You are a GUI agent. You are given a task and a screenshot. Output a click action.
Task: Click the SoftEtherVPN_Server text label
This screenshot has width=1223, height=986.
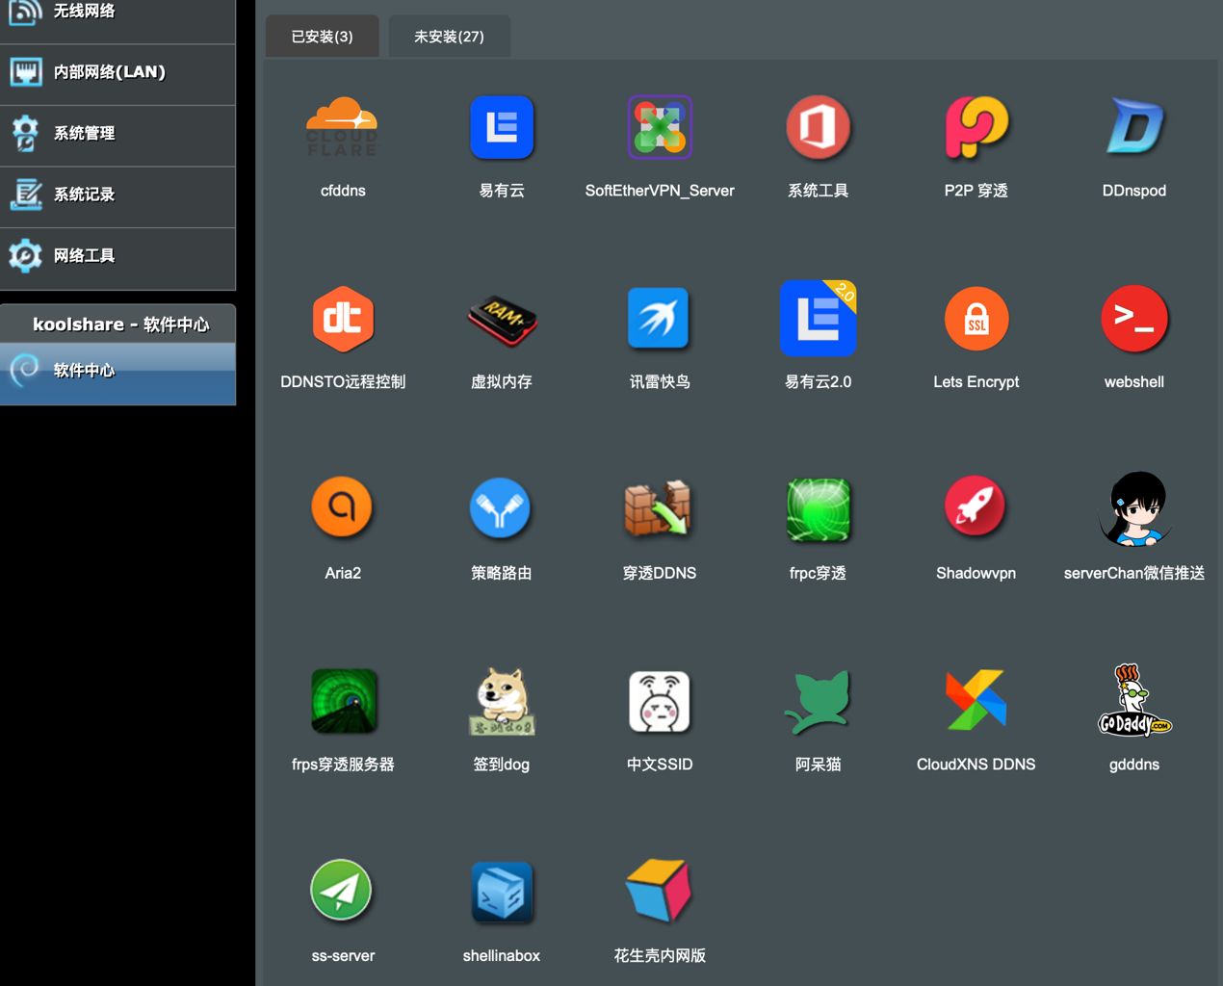point(660,191)
